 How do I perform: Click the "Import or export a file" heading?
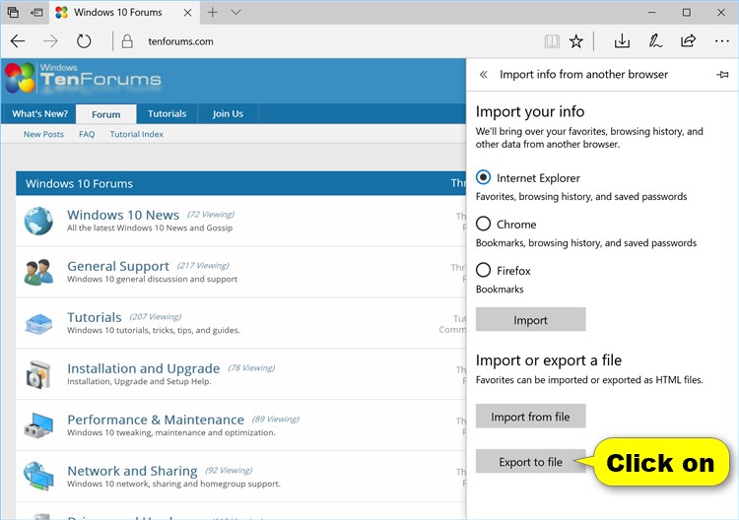click(549, 360)
